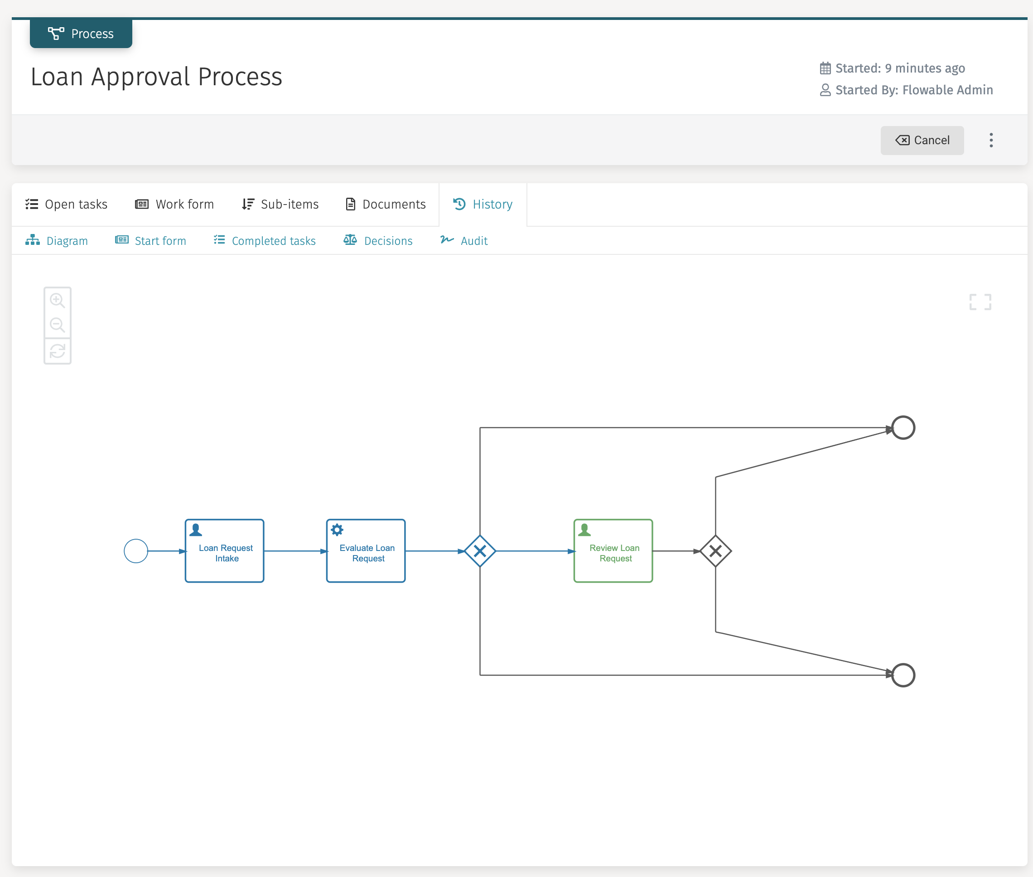Click the Started By Flowable Admin link
Viewport: 1033px width, 877px height.
[946, 90]
